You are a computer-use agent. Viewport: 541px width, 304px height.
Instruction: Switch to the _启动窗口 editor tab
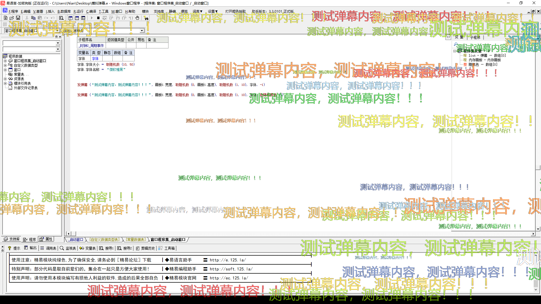coord(76,240)
